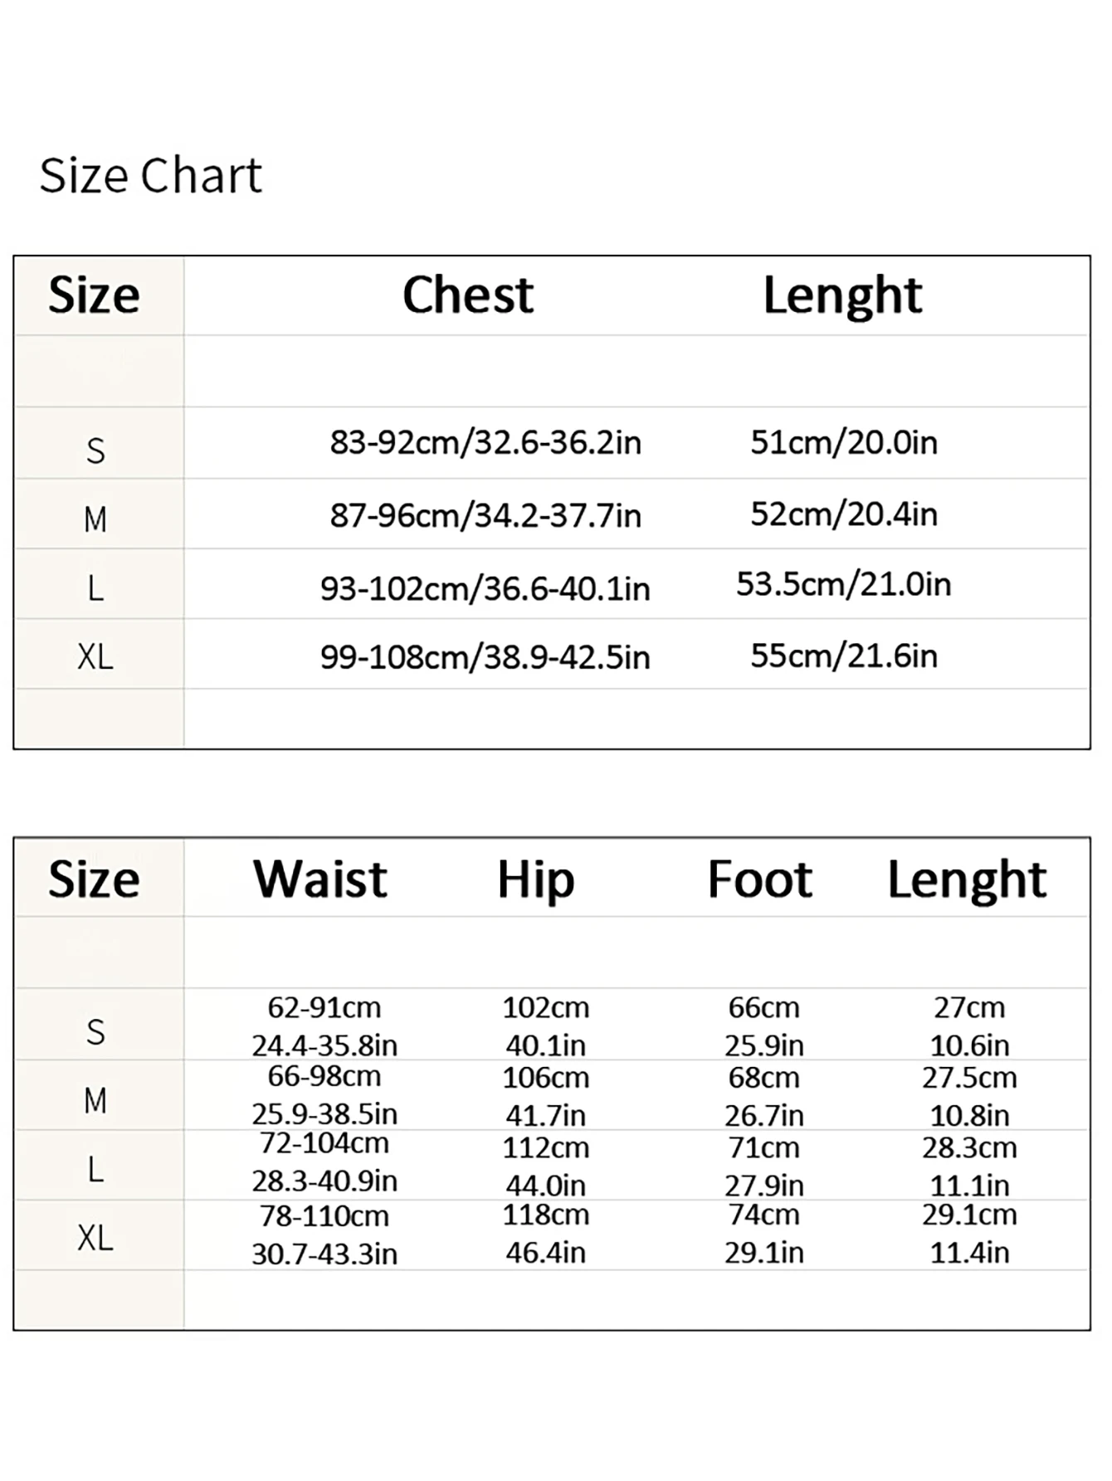
Task: Select size S in the top table
Action: (95, 451)
